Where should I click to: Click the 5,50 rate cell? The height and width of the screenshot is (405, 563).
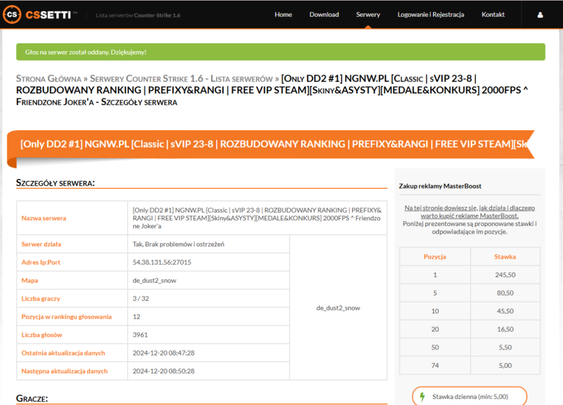click(x=505, y=348)
